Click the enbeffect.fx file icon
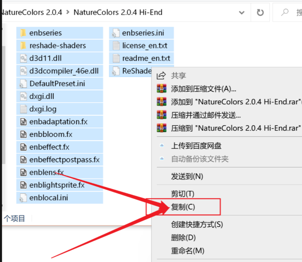 (x=23, y=147)
